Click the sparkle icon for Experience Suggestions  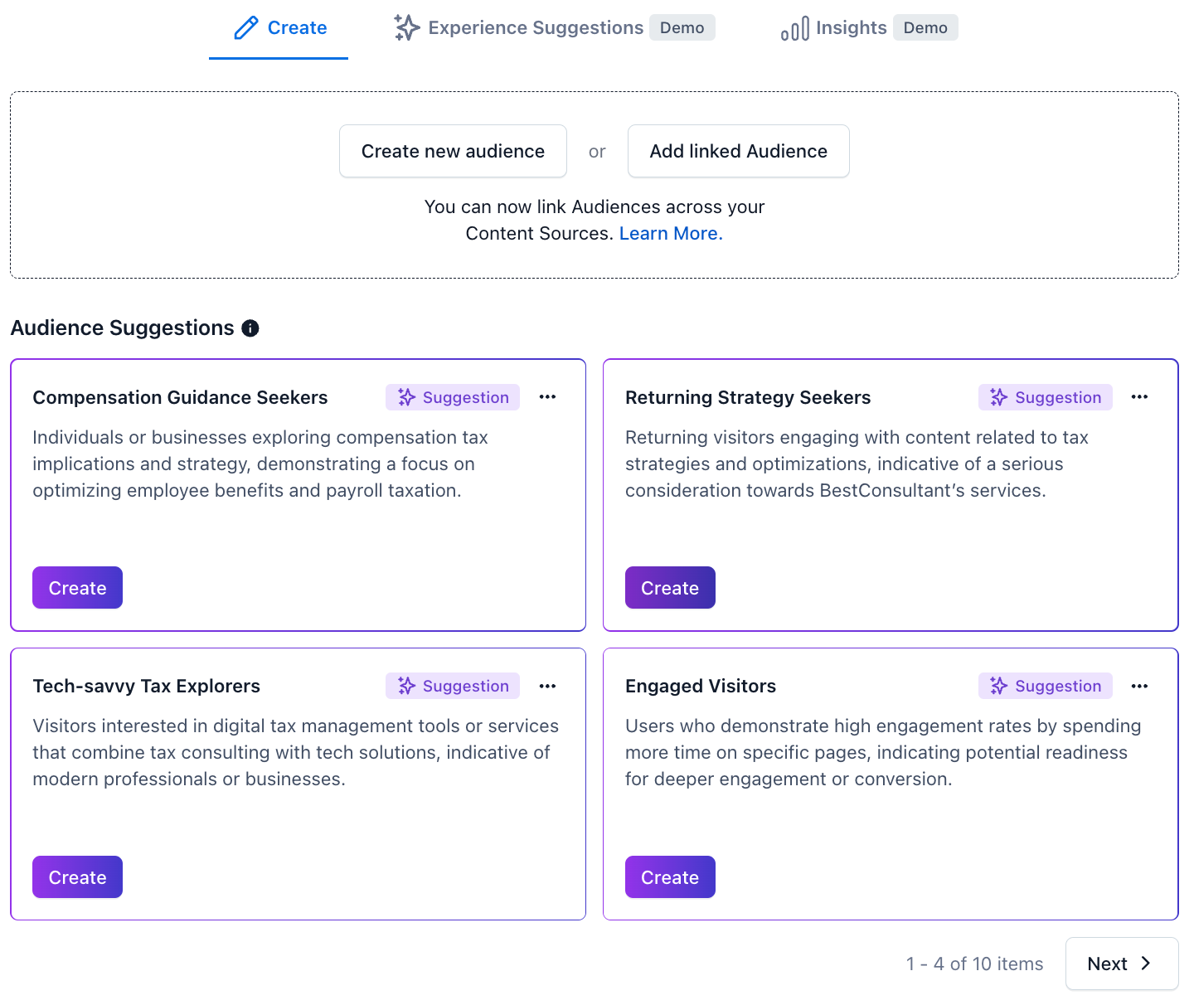(406, 27)
